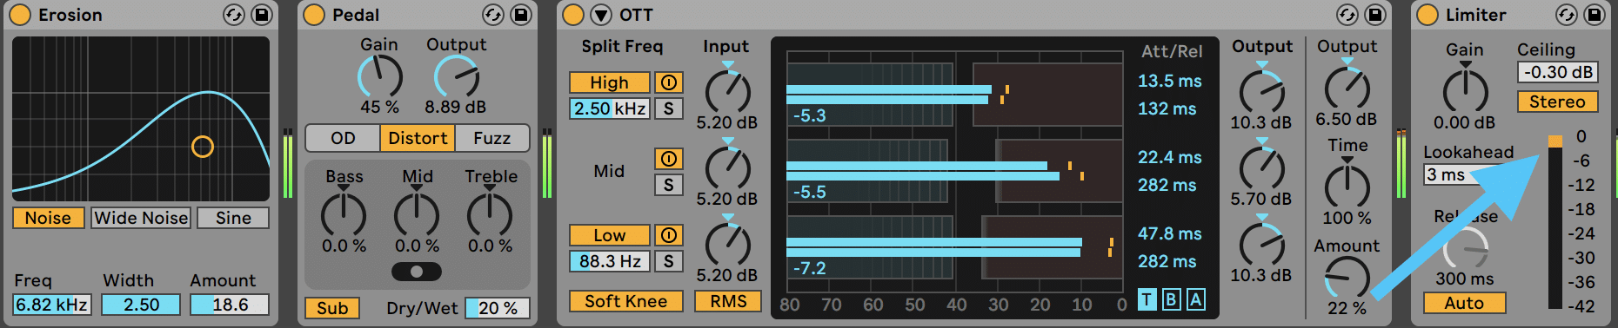Viewport: 1618px width, 328px height.
Task: Select Distort pedal type
Action: point(418,138)
